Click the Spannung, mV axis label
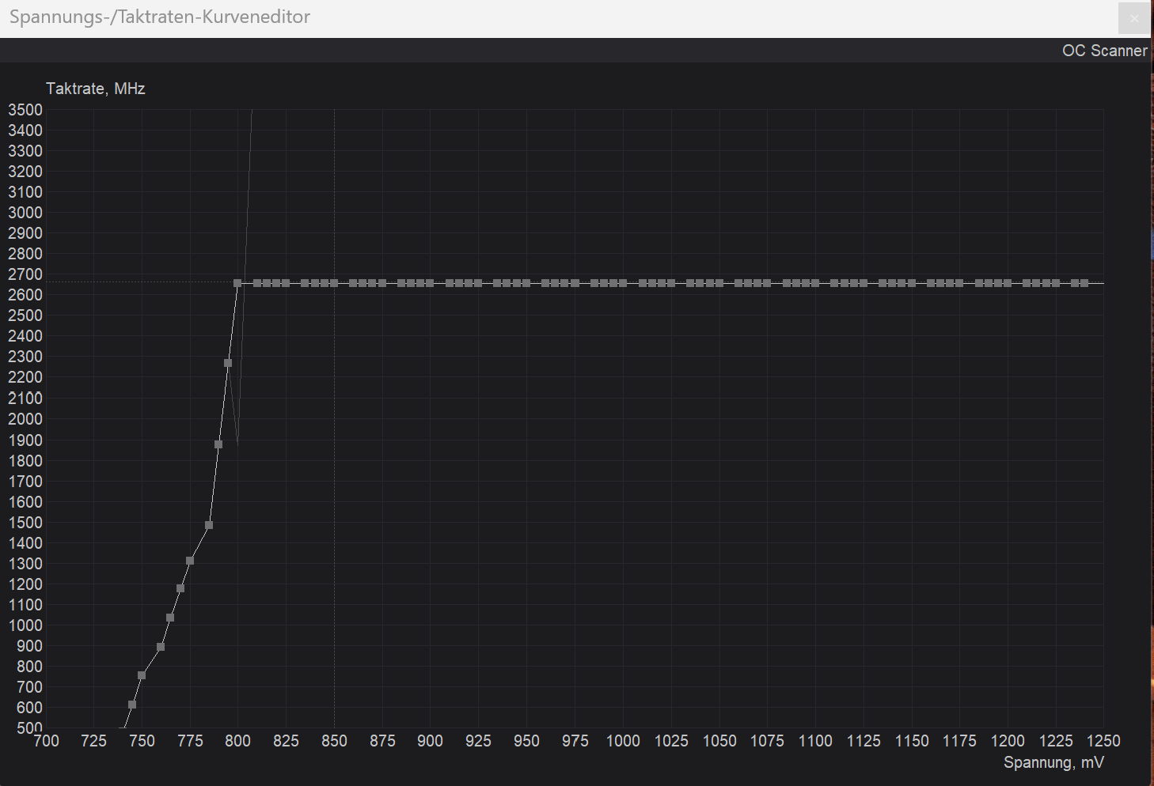1154x786 pixels. click(1053, 762)
